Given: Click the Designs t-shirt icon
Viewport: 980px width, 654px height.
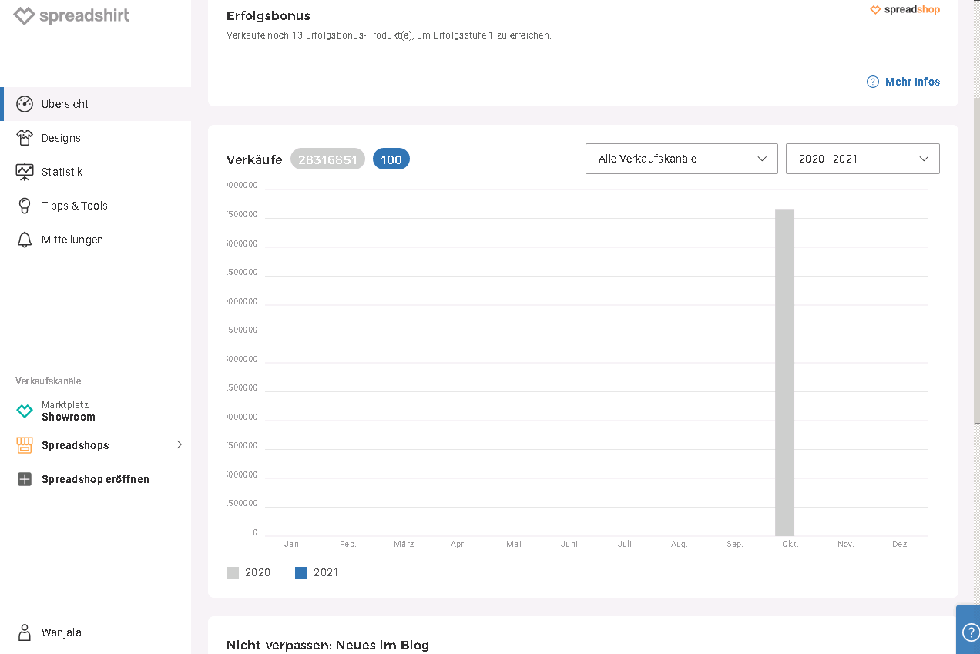Looking at the screenshot, I should point(25,138).
